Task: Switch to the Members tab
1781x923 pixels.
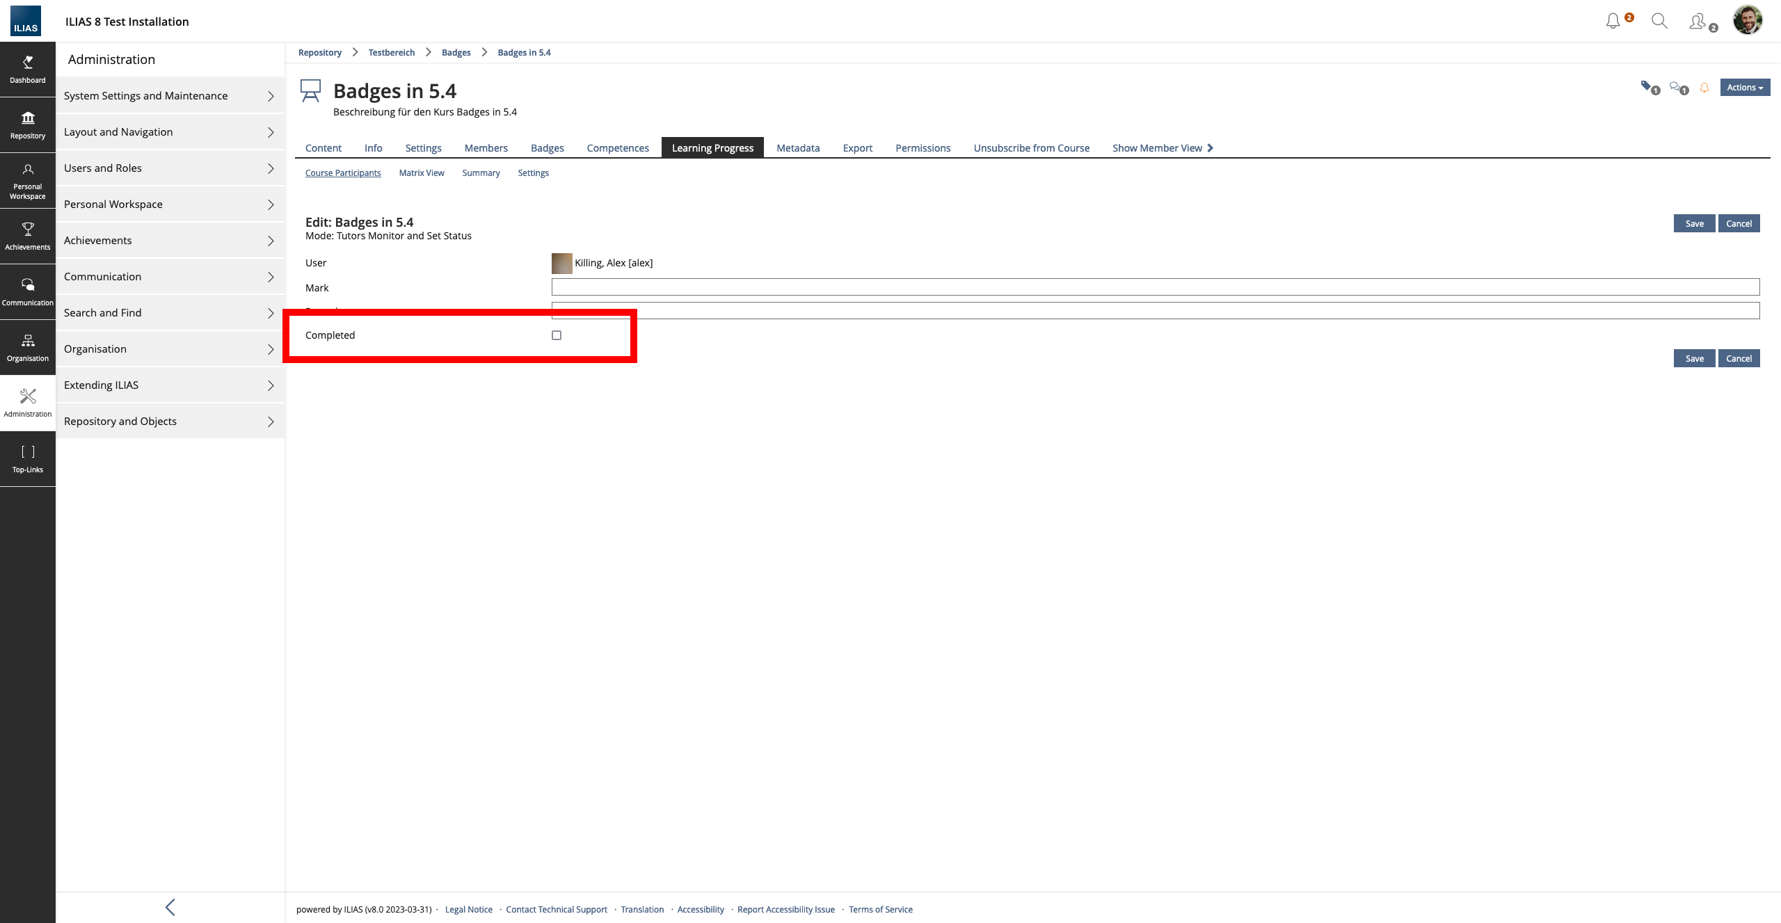Action: pos(486,147)
